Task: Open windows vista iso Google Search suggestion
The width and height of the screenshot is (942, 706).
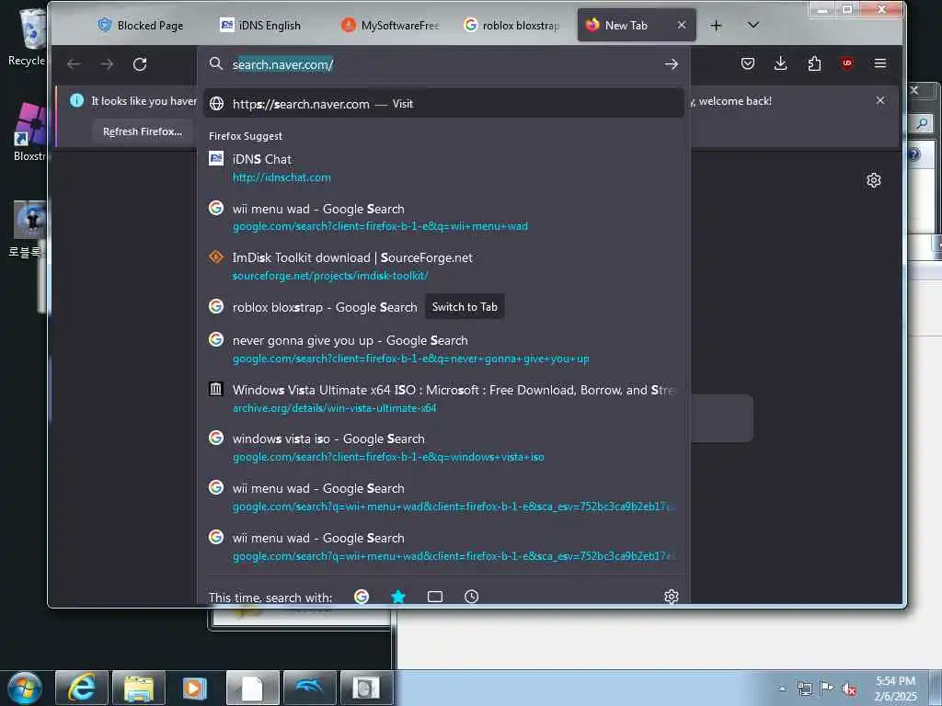Action: (443, 448)
